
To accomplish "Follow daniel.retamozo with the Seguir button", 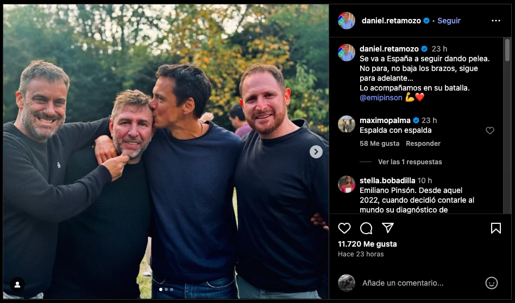I will tap(449, 21).
